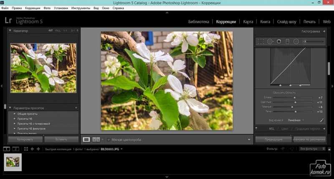Click the Копировать button
The width and height of the screenshot is (334, 179).
tap(25, 139)
